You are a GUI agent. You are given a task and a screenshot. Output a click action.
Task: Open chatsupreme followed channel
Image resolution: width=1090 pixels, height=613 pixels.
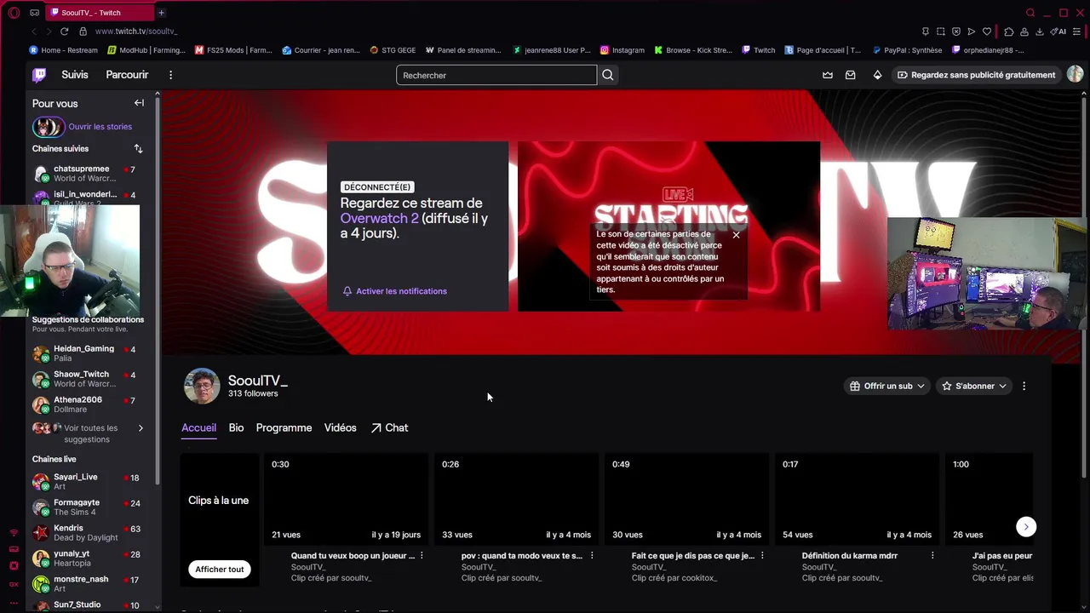[89, 174]
